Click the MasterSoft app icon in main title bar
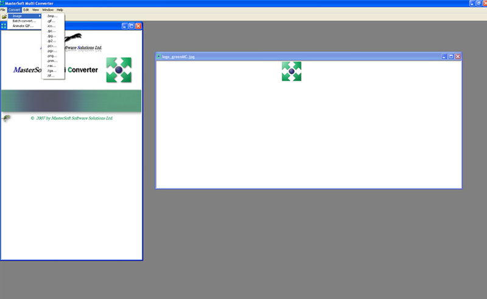487x299 pixels. coord(2,3)
